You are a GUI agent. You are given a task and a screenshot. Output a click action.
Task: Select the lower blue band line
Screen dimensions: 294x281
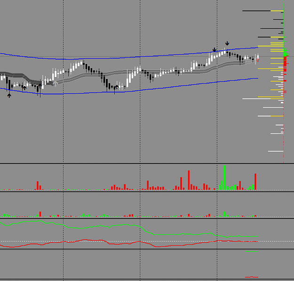coord(129,91)
